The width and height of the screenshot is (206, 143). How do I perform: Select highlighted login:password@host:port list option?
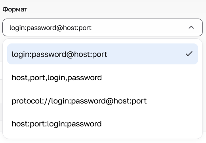(103, 54)
